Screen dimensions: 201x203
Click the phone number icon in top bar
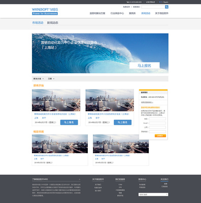pos(127,2)
